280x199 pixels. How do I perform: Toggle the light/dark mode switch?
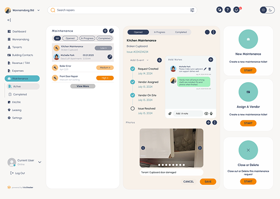click(x=267, y=10)
